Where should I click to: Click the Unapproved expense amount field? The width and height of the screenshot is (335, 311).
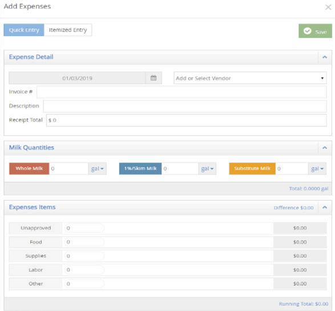point(83,228)
